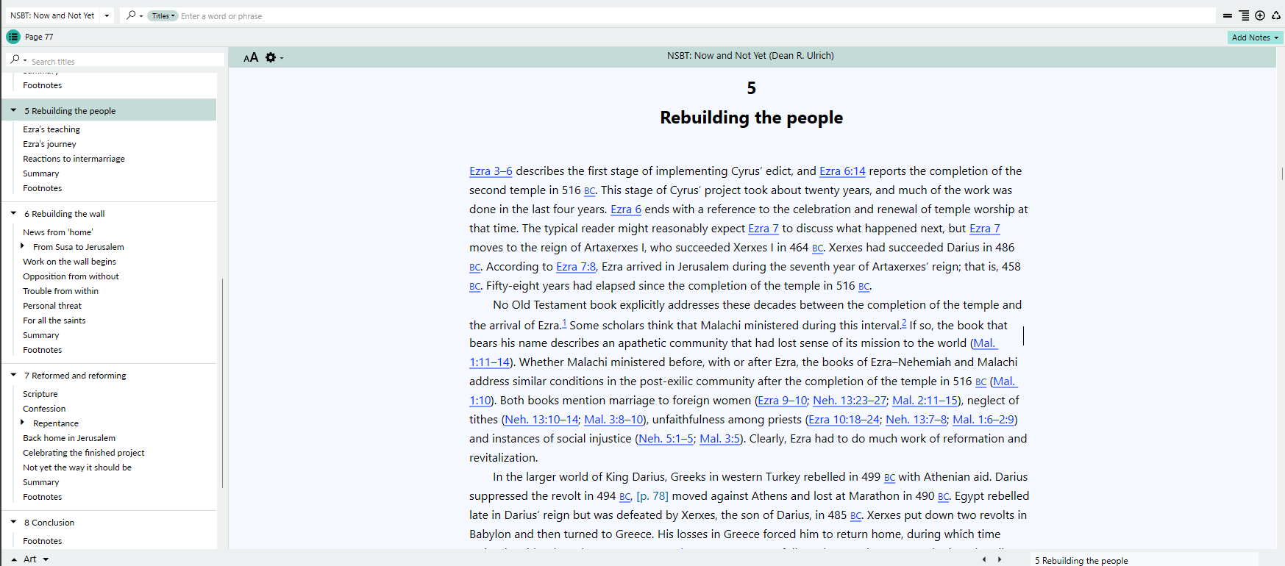
Task: Collapse the 5 Rebuilding the people chapter
Action: click(x=13, y=110)
